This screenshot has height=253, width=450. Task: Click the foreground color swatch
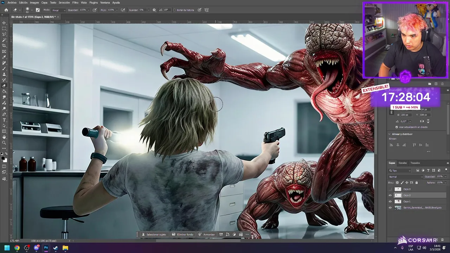3,158
